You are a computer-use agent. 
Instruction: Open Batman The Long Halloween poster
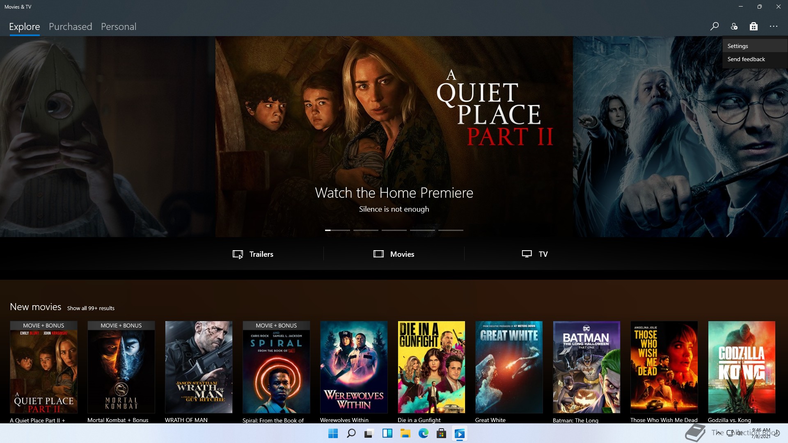(x=586, y=367)
